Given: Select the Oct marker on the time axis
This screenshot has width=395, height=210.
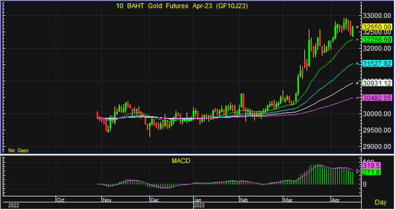Looking at the screenshot, I should click(61, 200).
